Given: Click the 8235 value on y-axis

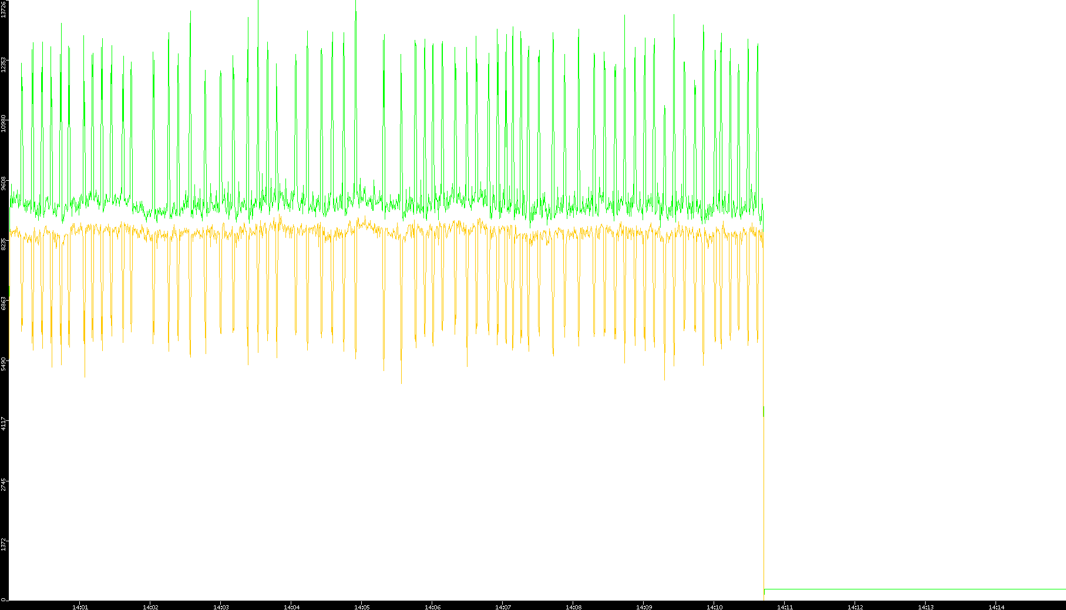Looking at the screenshot, I should (x=4, y=244).
